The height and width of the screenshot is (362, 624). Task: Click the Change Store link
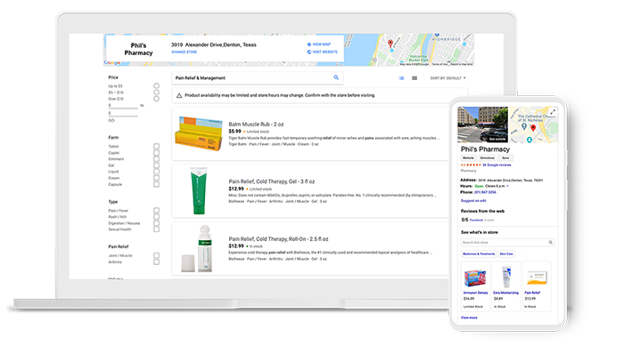point(185,52)
